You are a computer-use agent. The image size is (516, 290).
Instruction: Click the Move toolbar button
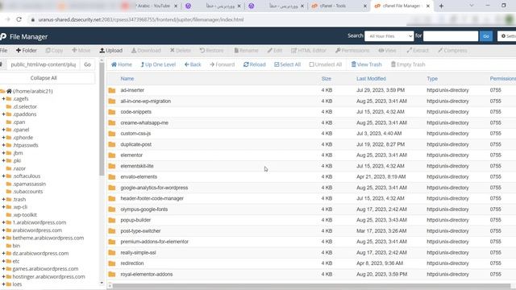81,50
